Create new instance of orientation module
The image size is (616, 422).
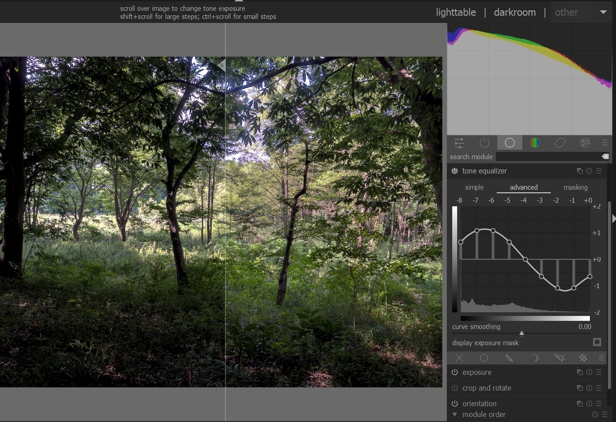[580, 404]
